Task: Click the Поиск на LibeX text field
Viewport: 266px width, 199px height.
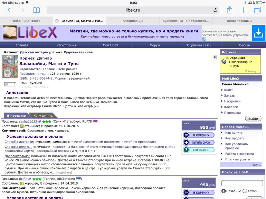Action: tap(242, 183)
